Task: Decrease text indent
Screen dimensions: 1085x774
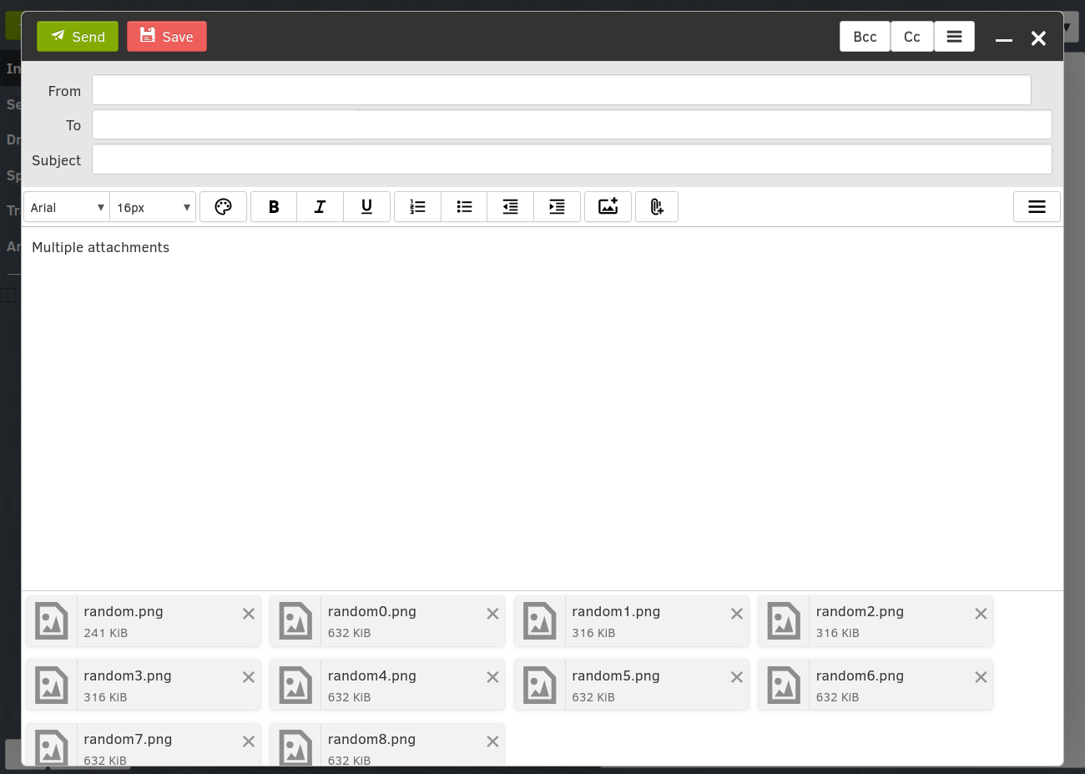Action: click(x=510, y=207)
